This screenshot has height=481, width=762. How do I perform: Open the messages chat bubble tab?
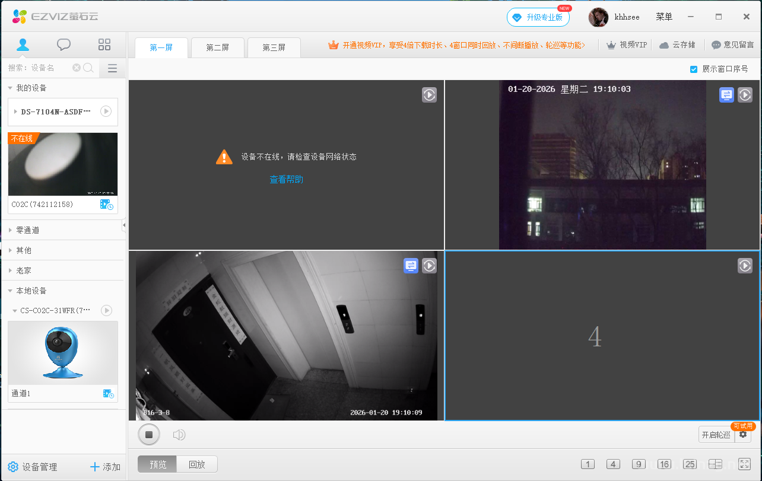[x=63, y=44]
